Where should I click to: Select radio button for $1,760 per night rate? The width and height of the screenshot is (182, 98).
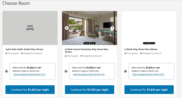[66, 71]
